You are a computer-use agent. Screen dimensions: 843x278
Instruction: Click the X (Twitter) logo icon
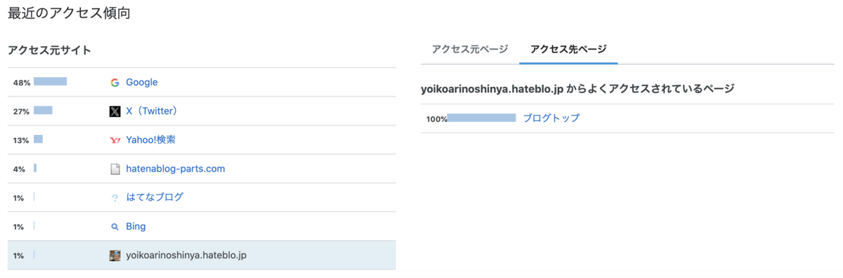tap(115, 111)
